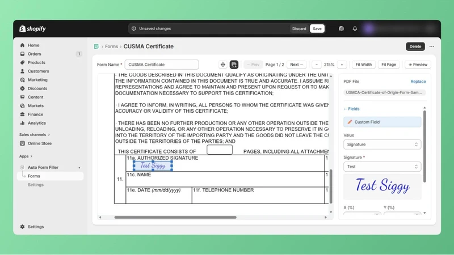Screen dimensions: 454x255
Task: Click PDF viewer scroll down arrow
Action: tap(331, 212)
